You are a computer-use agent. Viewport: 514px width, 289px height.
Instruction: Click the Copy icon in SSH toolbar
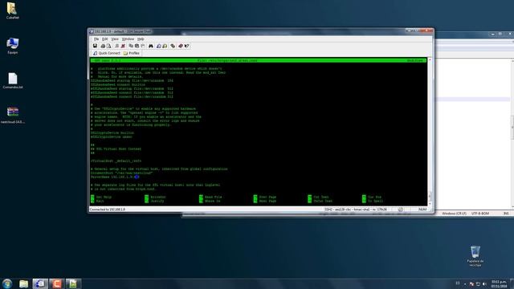(131, 46)
